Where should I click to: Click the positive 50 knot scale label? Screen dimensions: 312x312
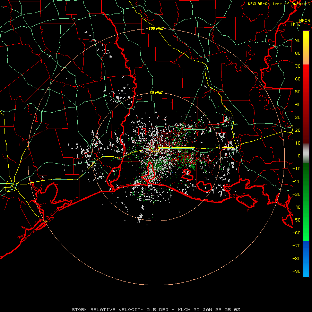tap(298, 92)
